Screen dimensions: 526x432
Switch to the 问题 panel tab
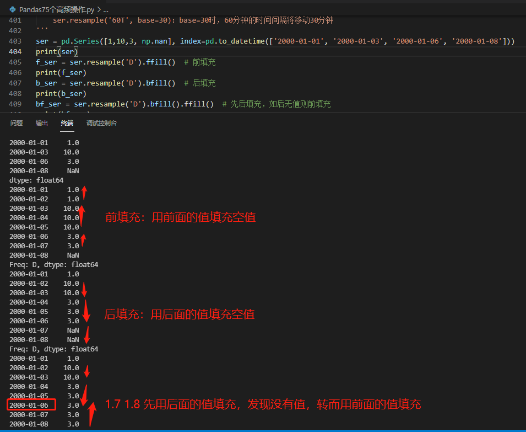17,123
